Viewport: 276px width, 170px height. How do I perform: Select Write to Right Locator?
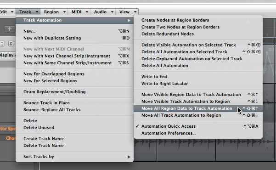pos(198,84)
